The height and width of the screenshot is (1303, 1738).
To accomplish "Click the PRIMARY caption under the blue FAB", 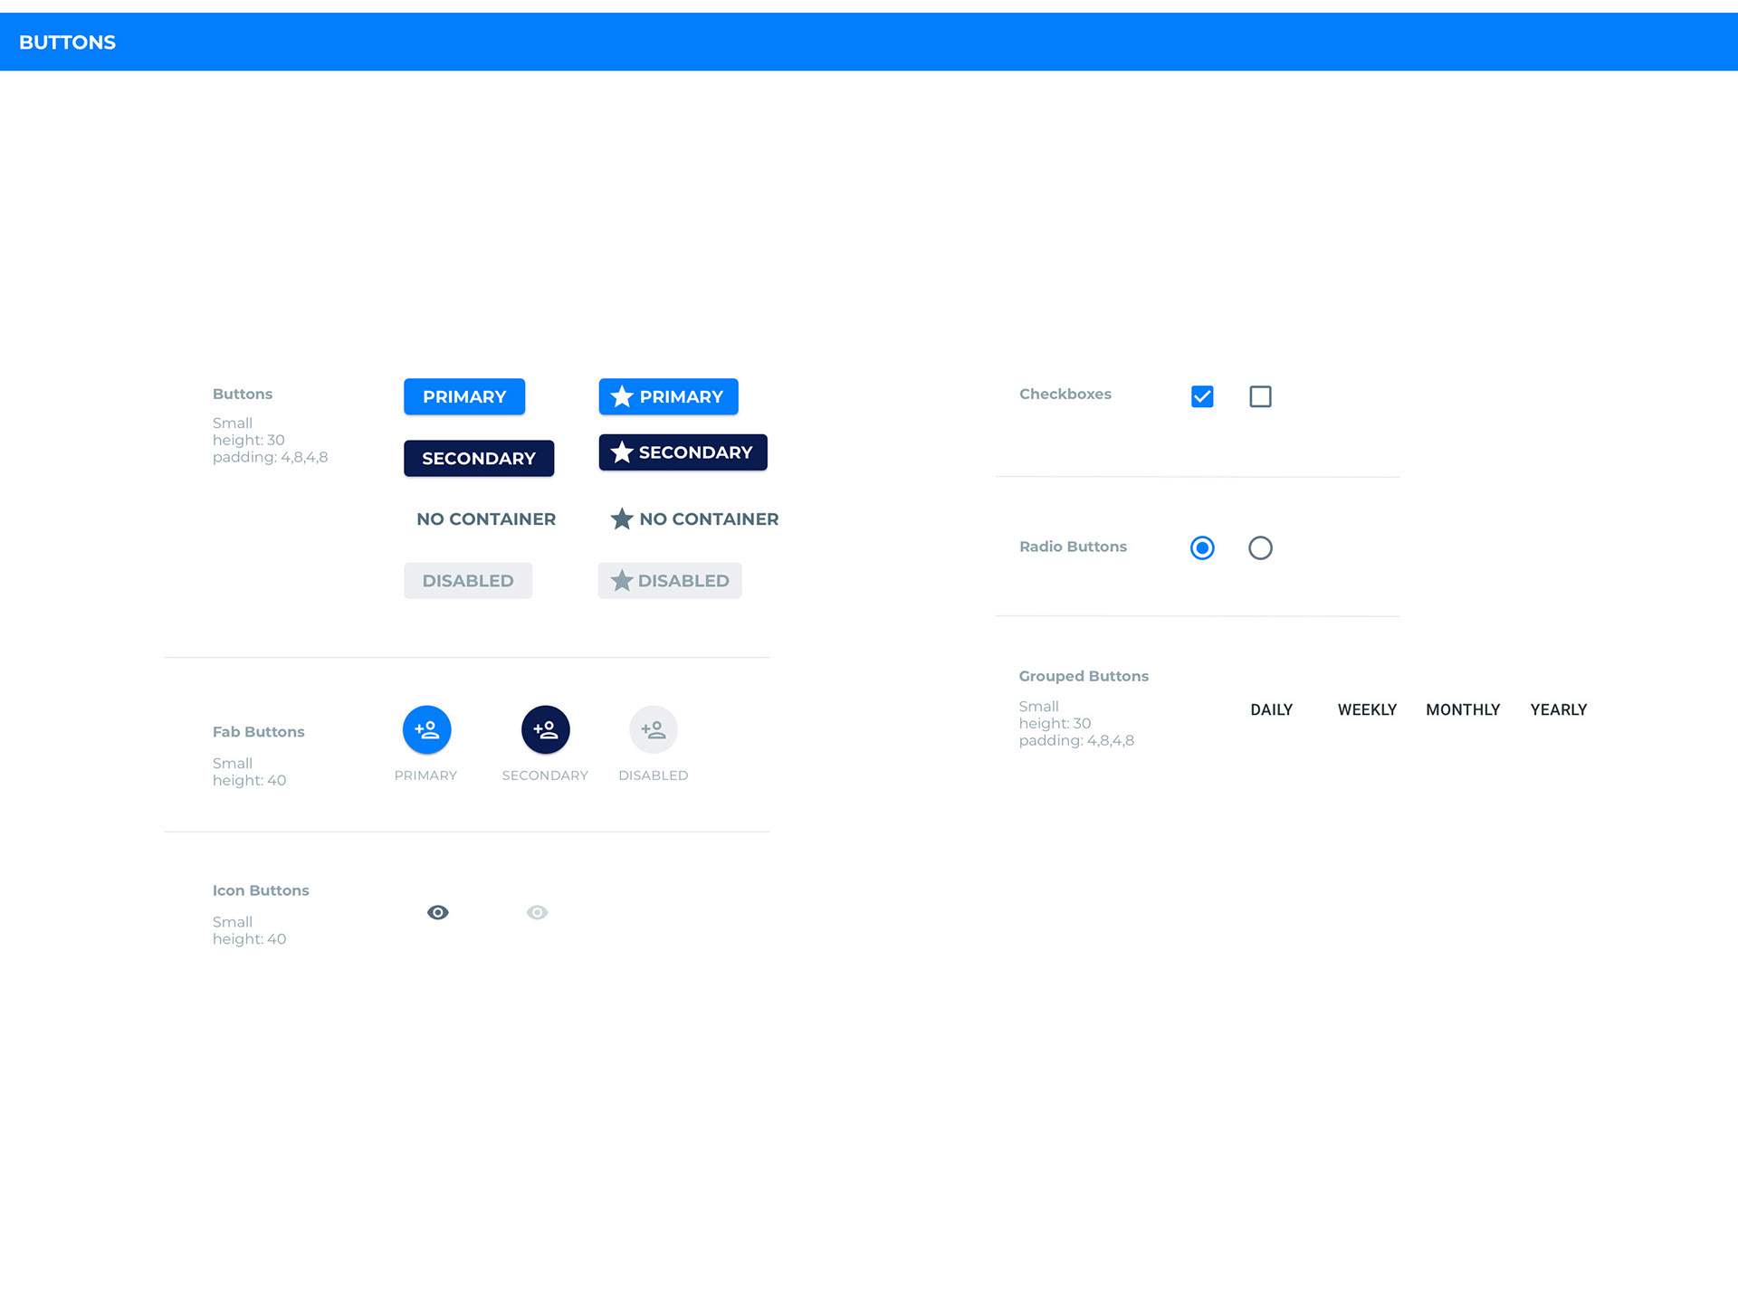I will point(425,775).
